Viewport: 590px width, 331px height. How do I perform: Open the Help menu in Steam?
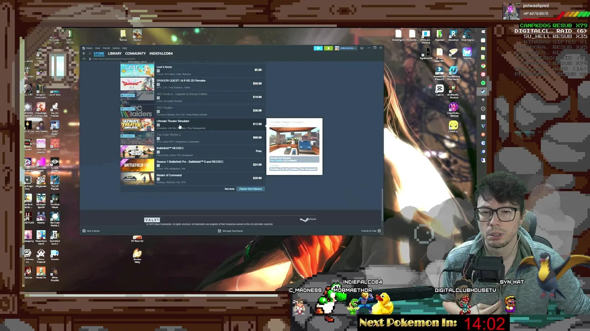click(x=124, y=48)
